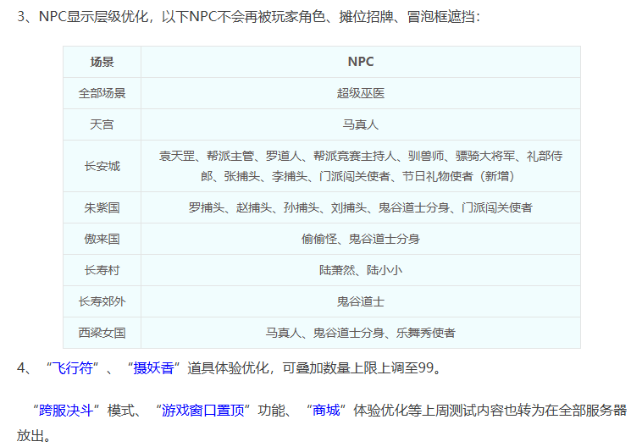Viewport: 642px width, 447px height.
Task: Select 马真人 in the 天宫 row
Action: point(361,124)
